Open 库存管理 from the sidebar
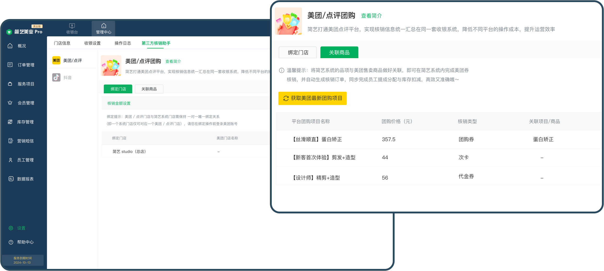Viewport: 604px width, 271px height. 26,122
